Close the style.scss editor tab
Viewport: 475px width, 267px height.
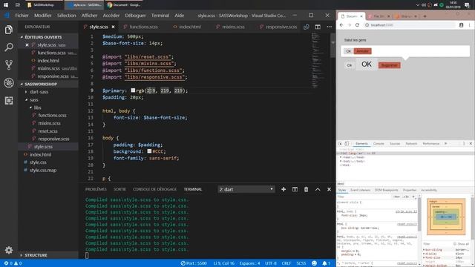coord(114,27)
